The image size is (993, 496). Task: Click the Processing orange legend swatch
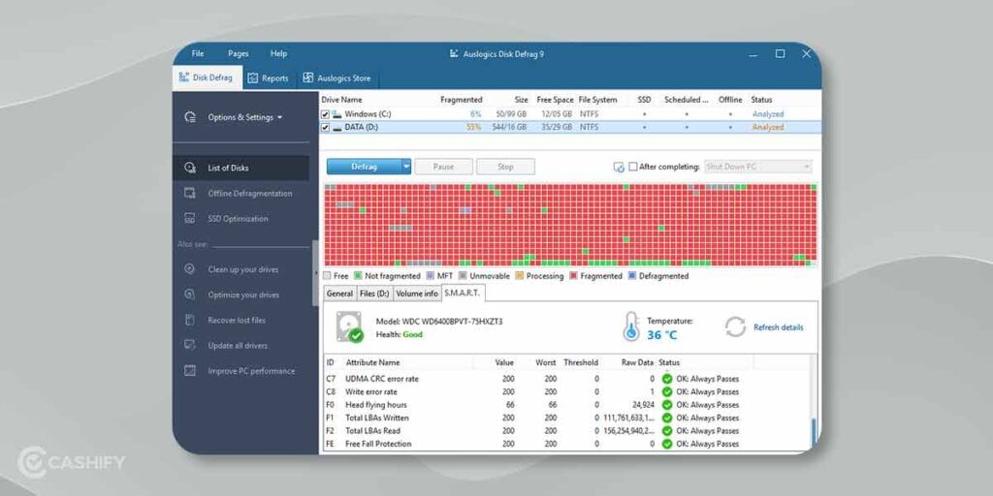pos(520,276)
